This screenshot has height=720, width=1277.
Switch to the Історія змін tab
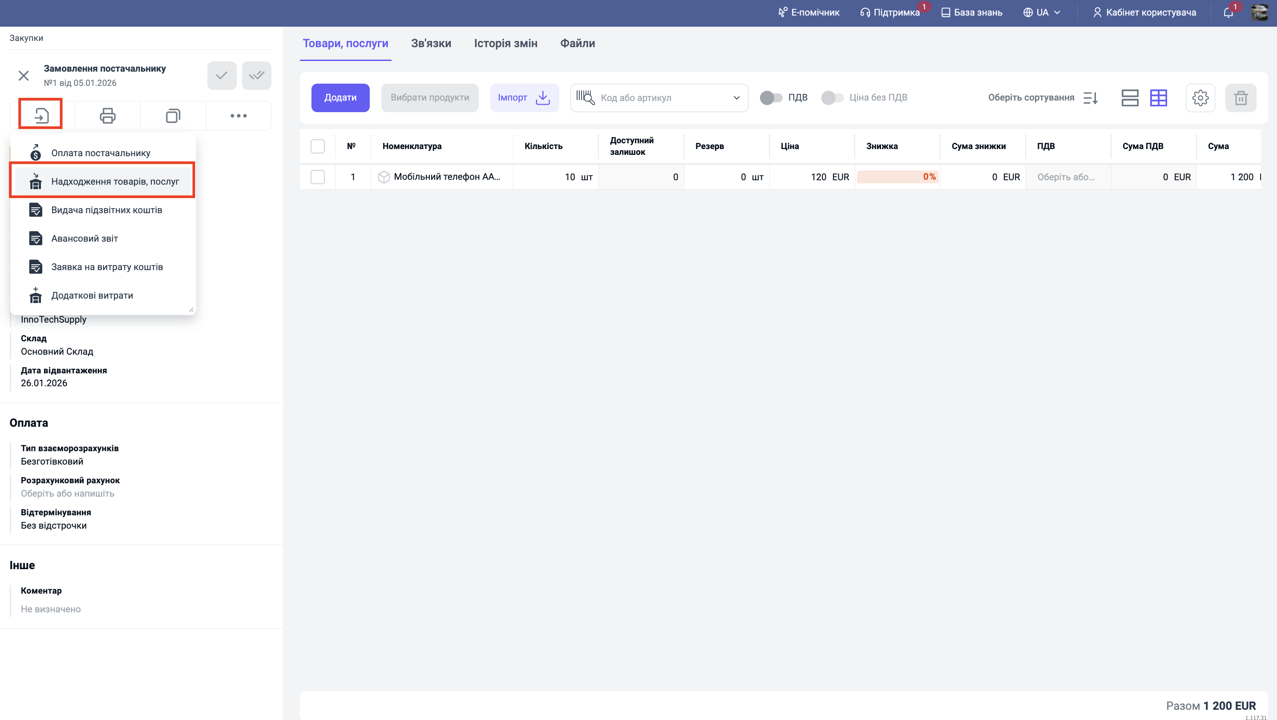tap(505, 43)
